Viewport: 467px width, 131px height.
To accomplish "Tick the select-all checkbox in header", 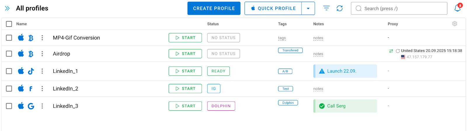I will [9, 24].
